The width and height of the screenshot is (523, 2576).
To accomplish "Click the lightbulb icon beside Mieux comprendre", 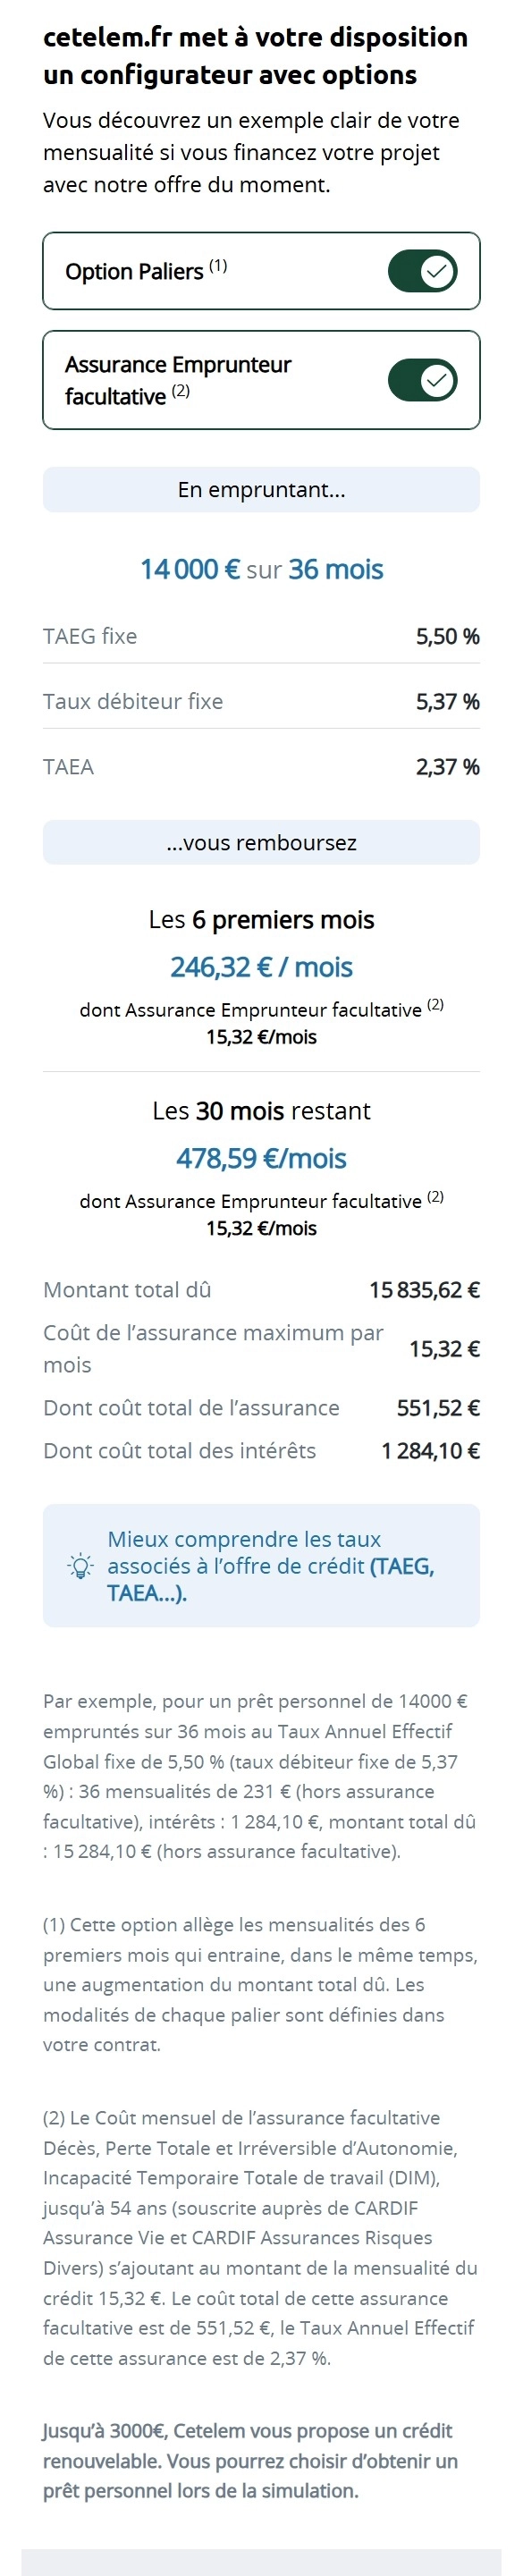I will 80,1566.
